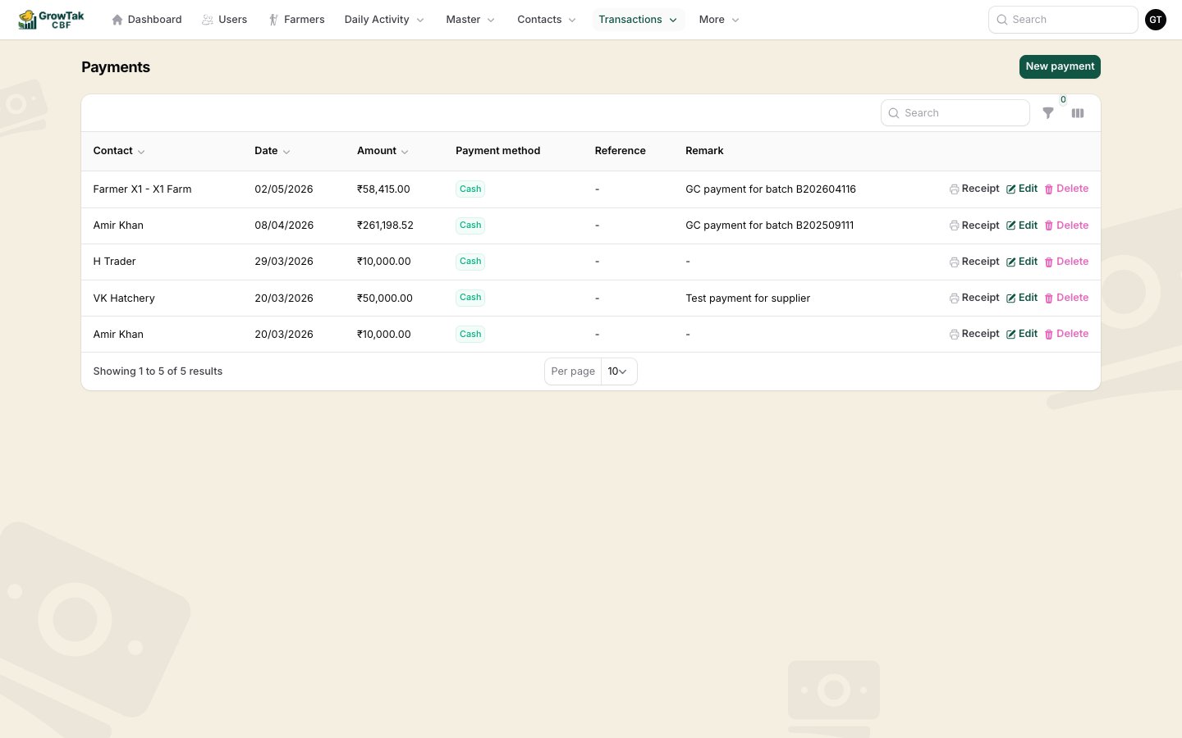Click Receipt for the ₹261,198.52 payment

pos(974,225)
